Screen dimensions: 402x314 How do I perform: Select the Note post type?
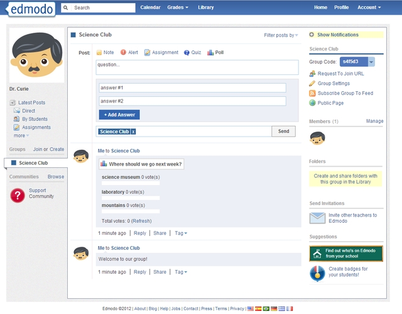point(105,53)
